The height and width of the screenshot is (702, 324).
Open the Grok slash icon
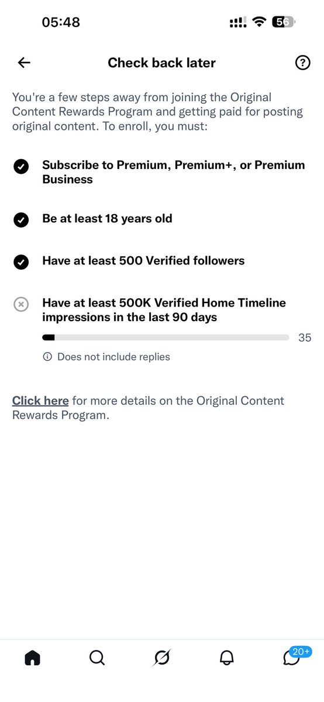(x=162, y=658)
